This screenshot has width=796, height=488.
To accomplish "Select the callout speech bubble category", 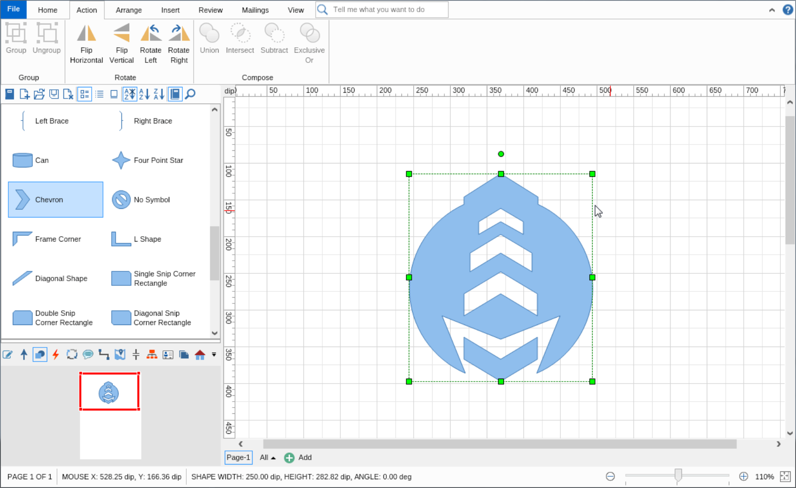I will (88, 354).
